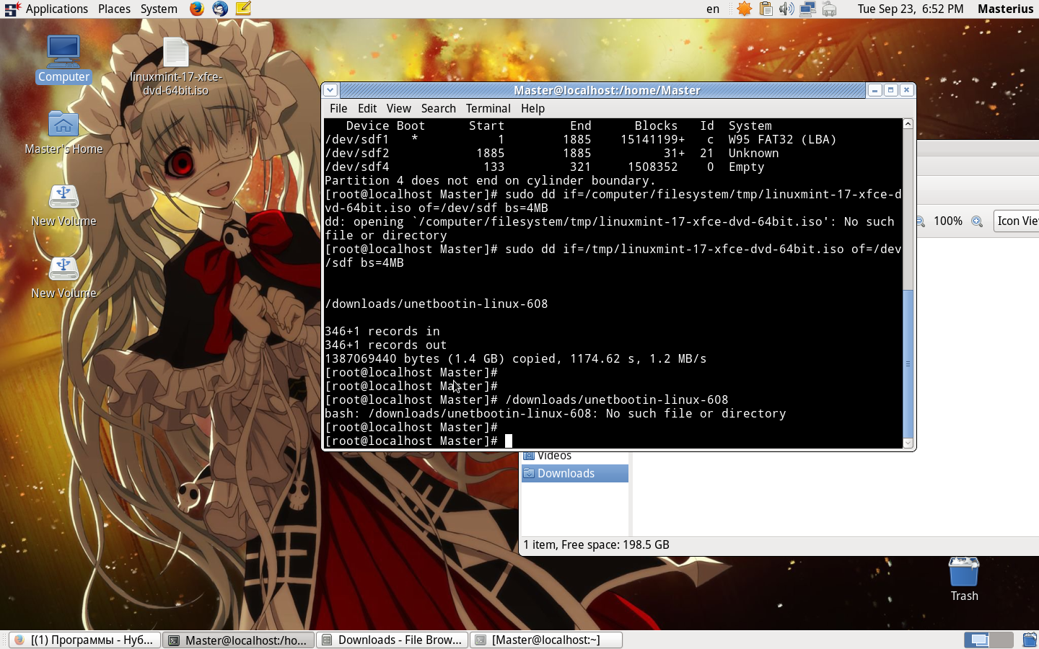Click the file browser status bar free space text
The width and height of the screenshot is (1039, 649).
pyautogui.click(x=596, y=544)
